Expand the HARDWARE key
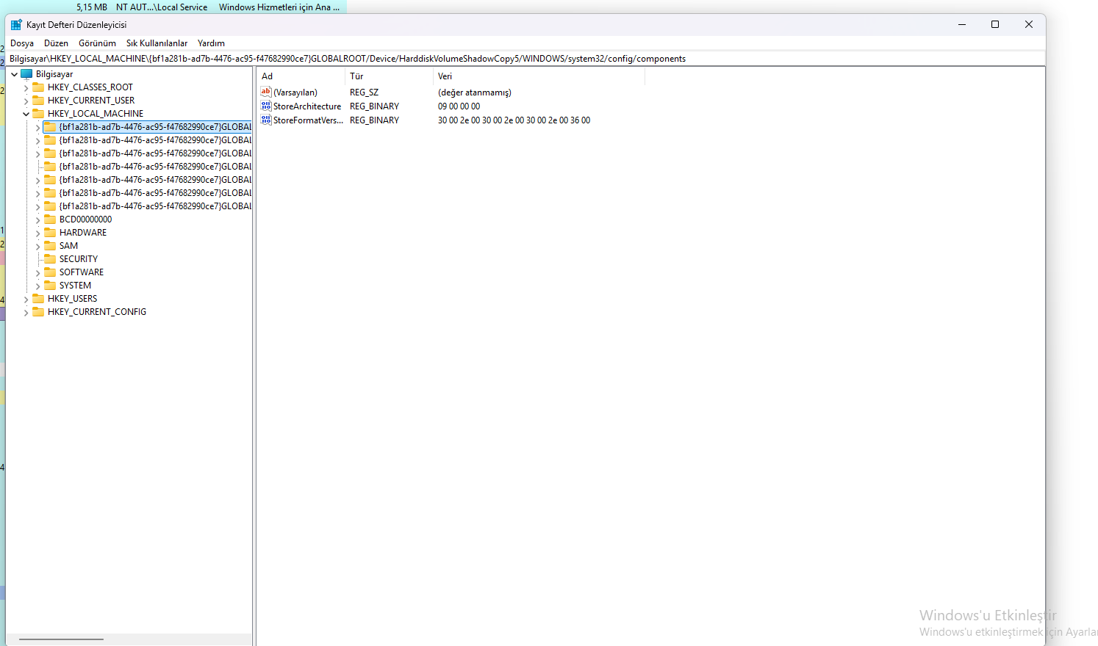Image resolution: width=1098 pixels, height=646 pixels. (x=38, y=233)
